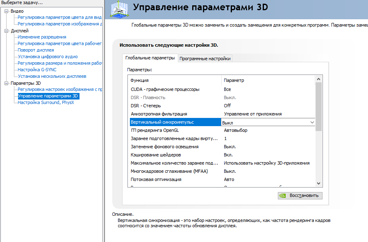Collapse the Дисплей tree group
This screenshot has height=242, width=368.
(x=6, y=31)
